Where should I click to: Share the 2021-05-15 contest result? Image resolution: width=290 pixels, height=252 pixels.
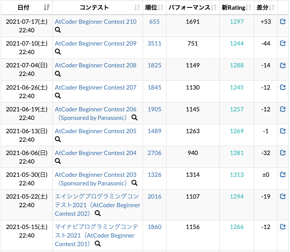click(x=283, y=227)
